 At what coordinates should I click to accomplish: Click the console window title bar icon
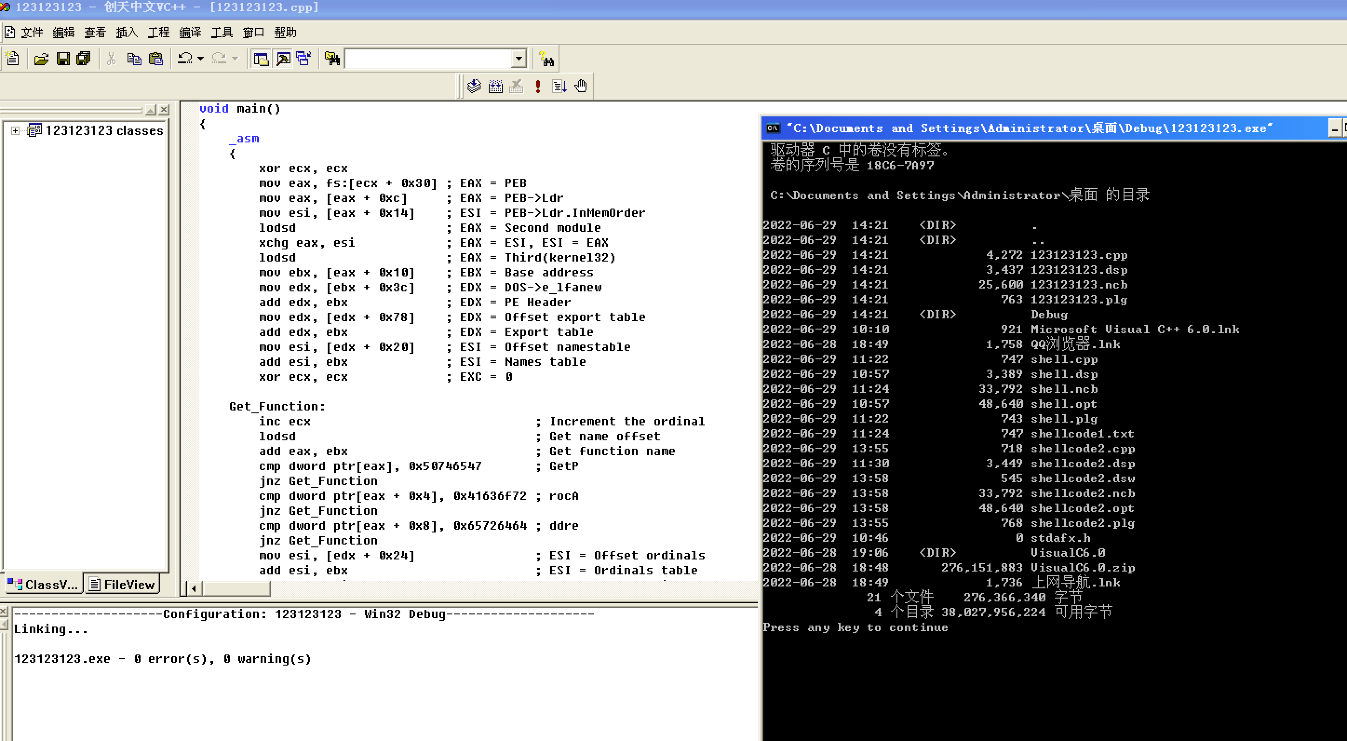pyautogui.click(x=774, y=128)
